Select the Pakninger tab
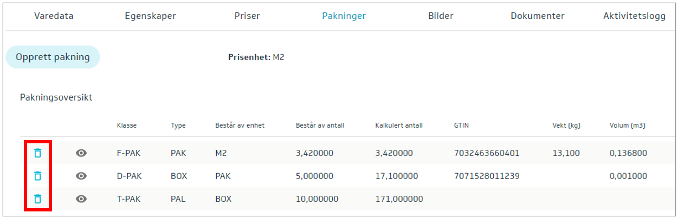Screen dimensions: 678x219 click(x=344, y=16)
